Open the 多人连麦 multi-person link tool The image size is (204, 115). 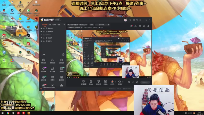click(x=53, y=70)
